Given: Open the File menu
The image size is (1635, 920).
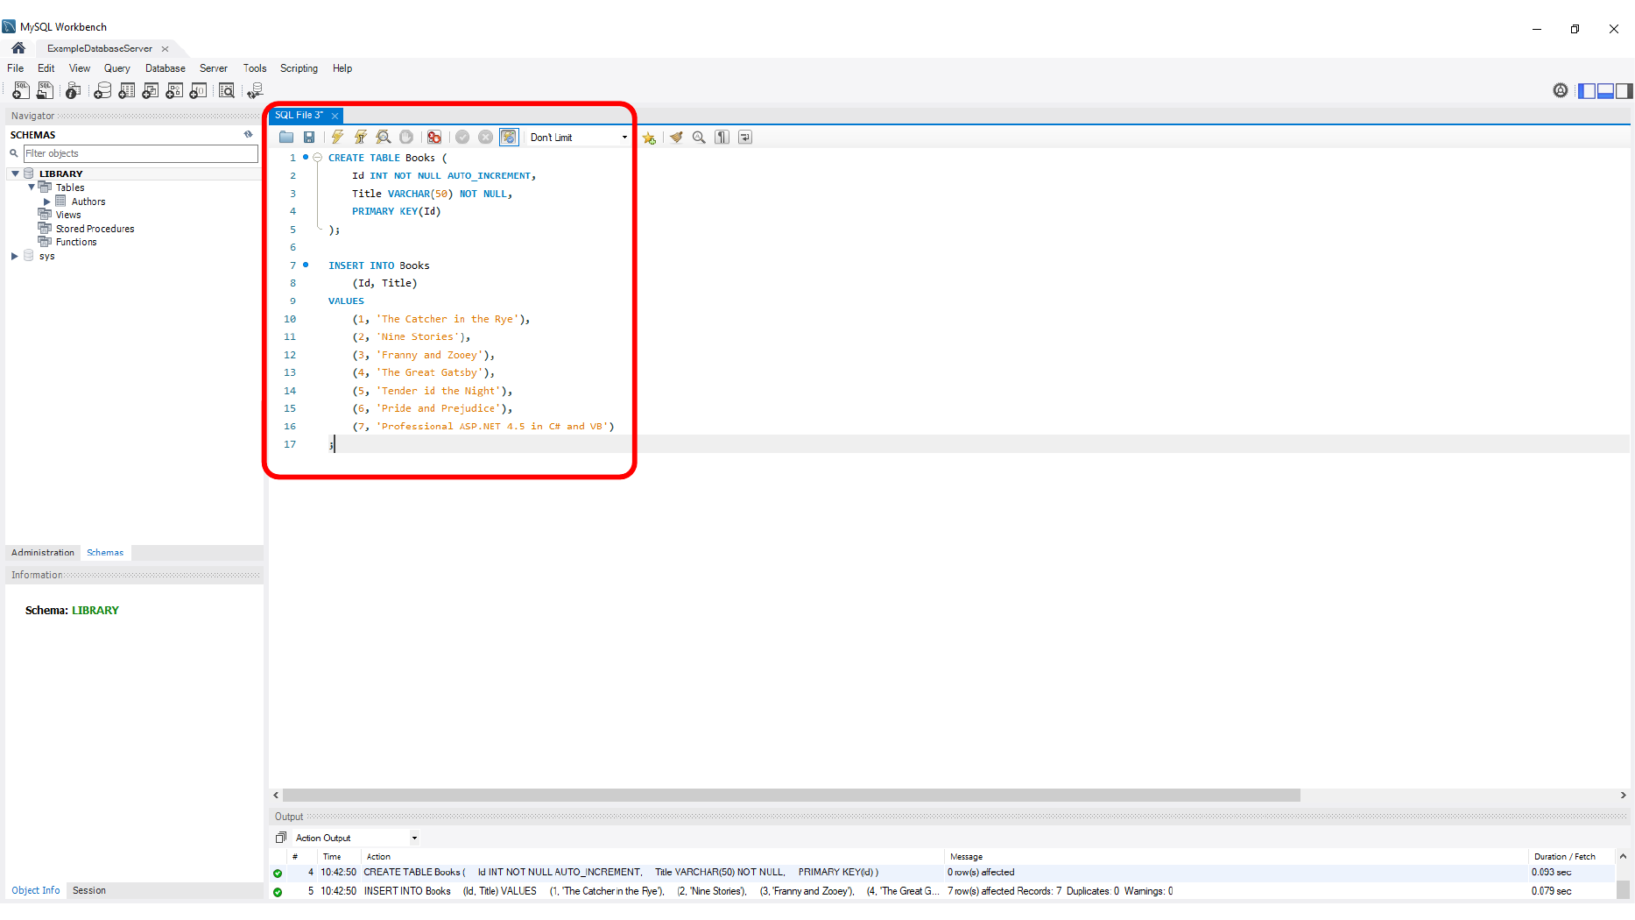Looking at the screenshot, I should coord(16,68).
